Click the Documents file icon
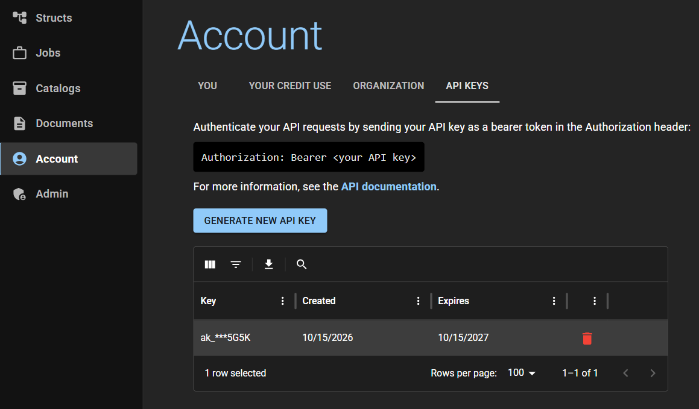This screenshot has height=409, width=699. 20,123
